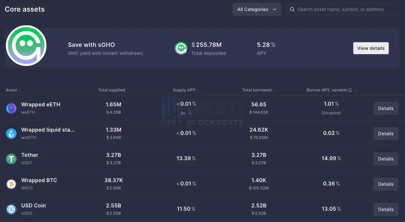Sort by the Total supplied column
The image size is (405, 222).
[x=113, y=90]
